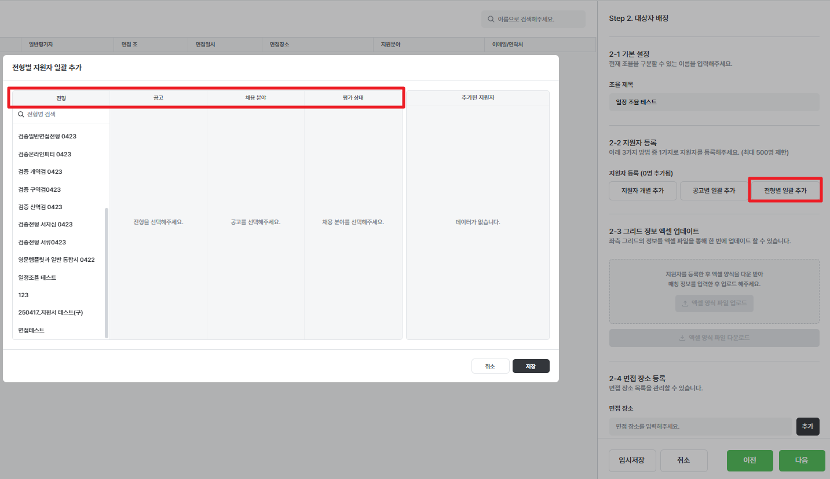Viewport: 830px width, 479px height.
Task: Click the 지원자 개별 추가 button
Action: pos(642,191)
